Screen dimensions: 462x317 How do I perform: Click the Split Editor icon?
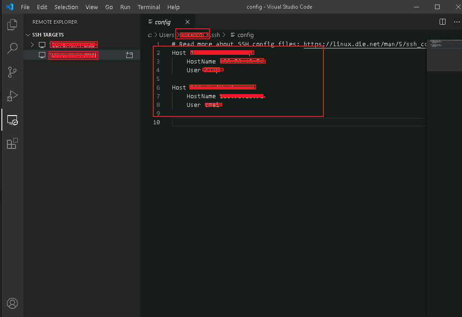(x=442, y=22)
